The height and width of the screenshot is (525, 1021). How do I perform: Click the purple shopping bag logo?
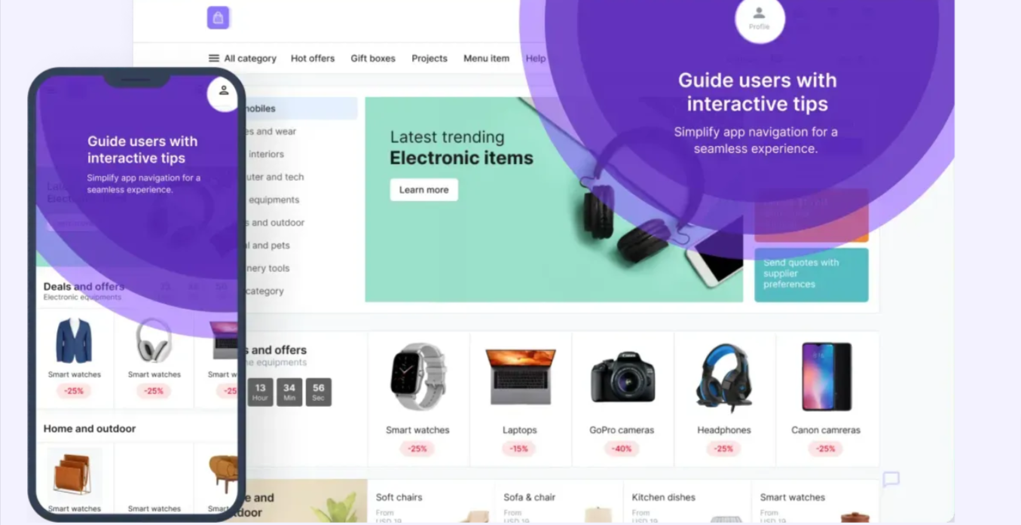tap(218, 18)
